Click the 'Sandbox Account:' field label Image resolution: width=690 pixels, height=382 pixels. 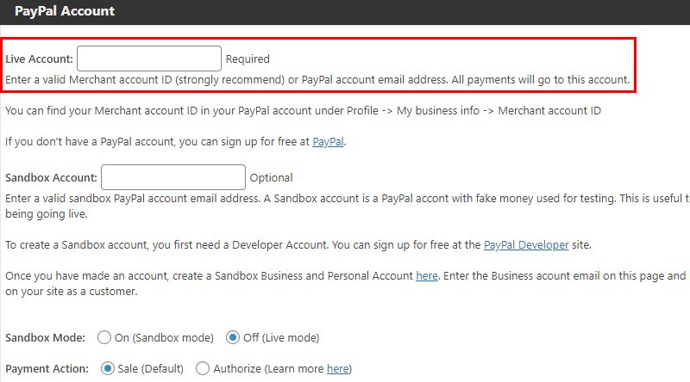click(x=51, y=178)
